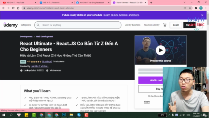209x118 pixels.
Task: Open Teach on Udemy link
Action: [152, 25]
